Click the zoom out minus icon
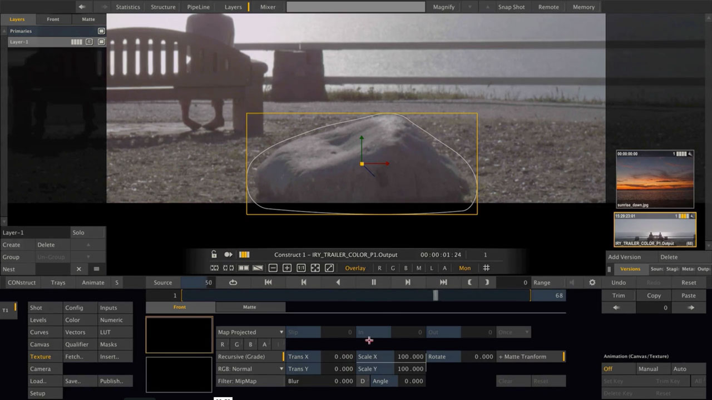 click(x=273, y=268)
